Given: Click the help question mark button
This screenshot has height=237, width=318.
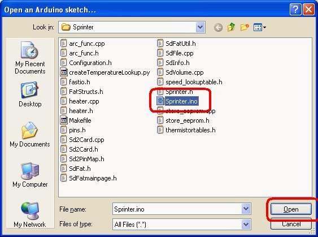Looking at the screenshot, I should [x=295, y=10].
